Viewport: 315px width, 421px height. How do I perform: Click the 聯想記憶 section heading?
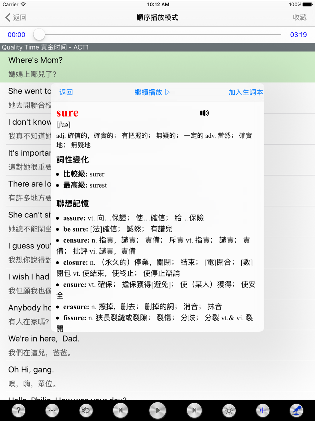72,204
